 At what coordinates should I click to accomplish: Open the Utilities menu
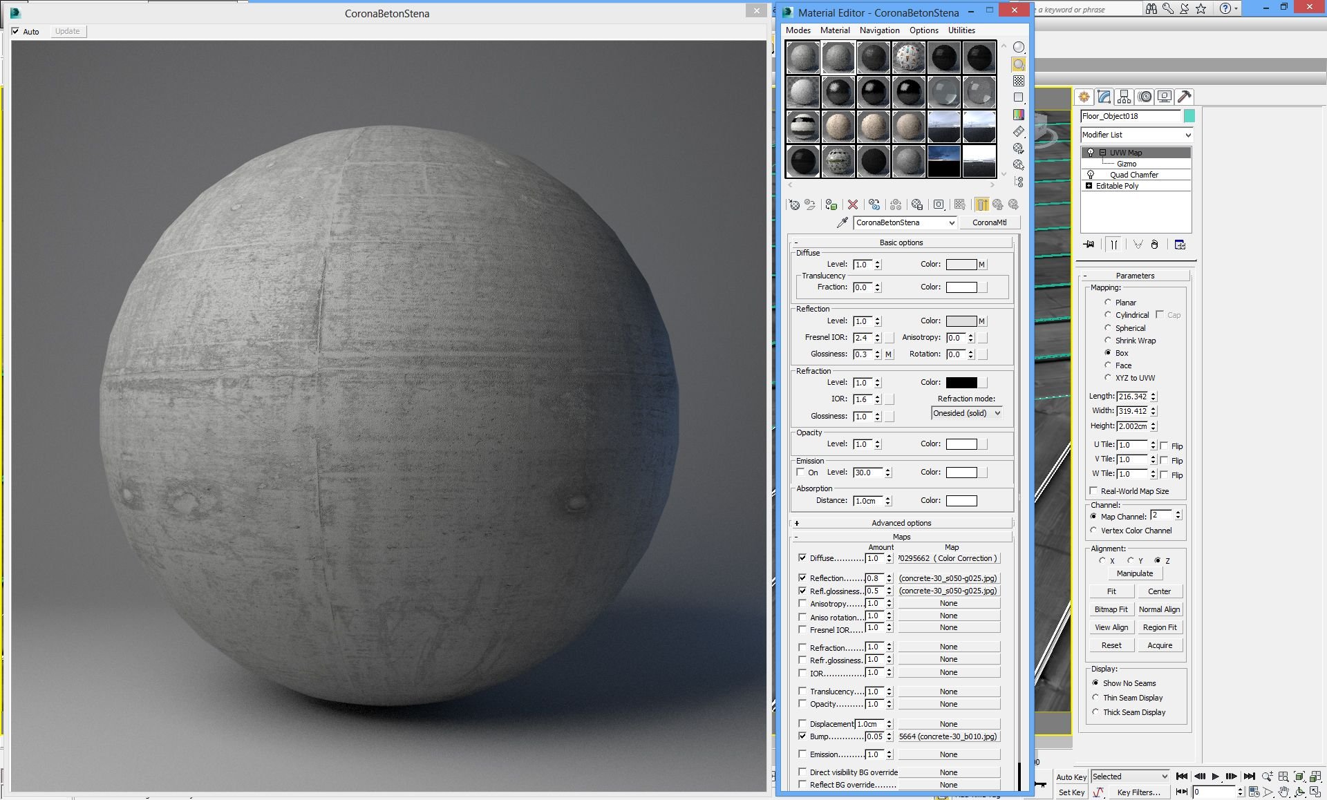coord(961,30)
